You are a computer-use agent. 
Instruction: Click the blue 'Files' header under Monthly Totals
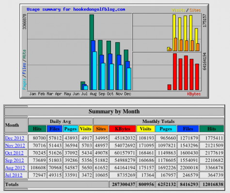(188, 129)
